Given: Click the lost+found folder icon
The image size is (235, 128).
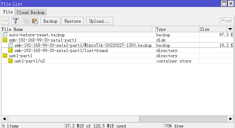Looking at the screenshot, I should [10, 51].
